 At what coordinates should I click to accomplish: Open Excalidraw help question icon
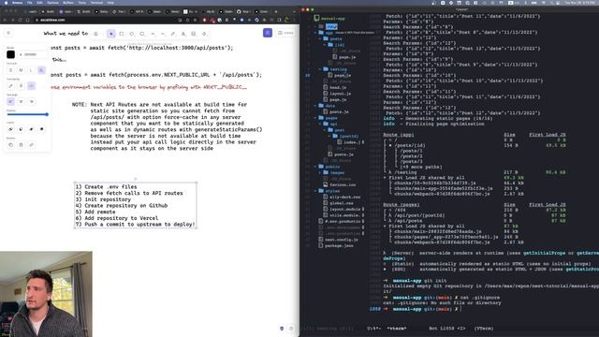[291, 329]
